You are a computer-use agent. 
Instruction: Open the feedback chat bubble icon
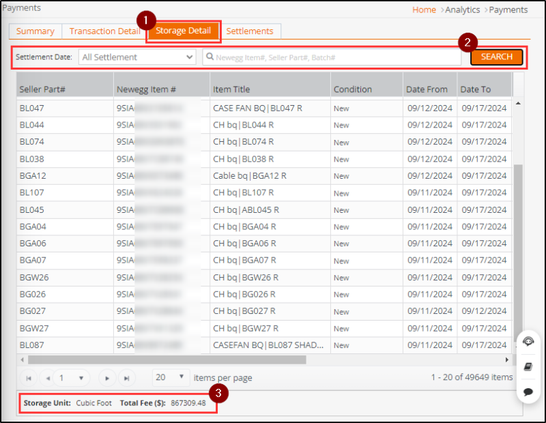(529, 392)
